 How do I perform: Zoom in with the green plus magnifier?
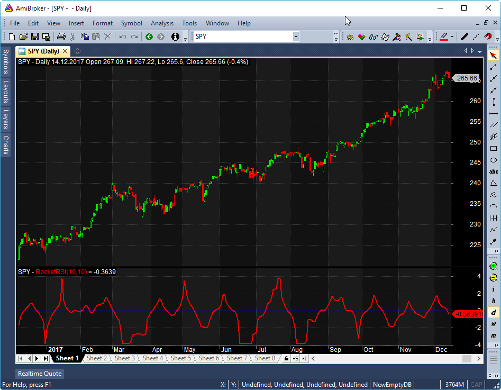(x=494, y=266)
